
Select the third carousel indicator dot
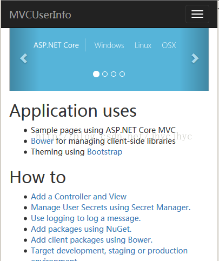coord(114,74)
